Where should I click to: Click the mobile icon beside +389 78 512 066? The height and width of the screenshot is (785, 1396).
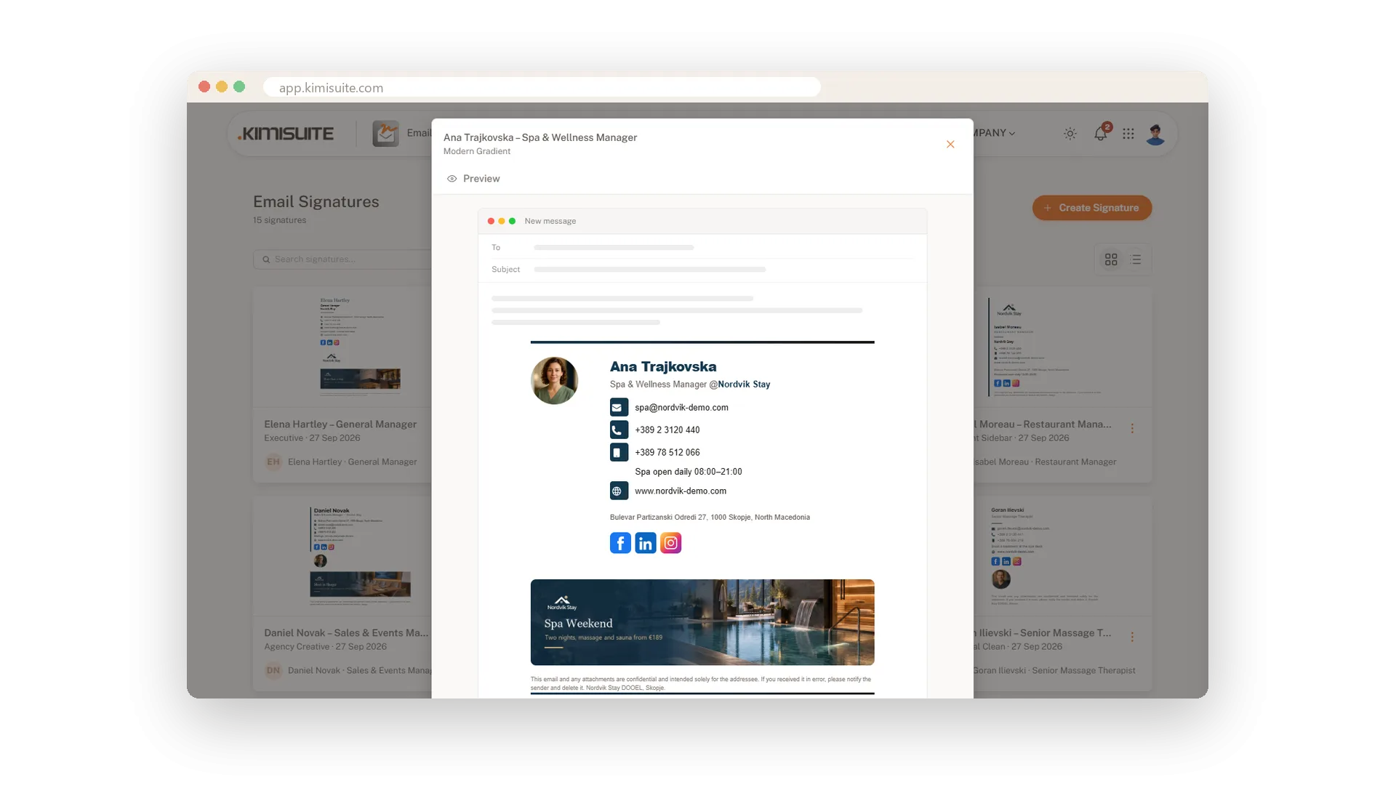point(619,453)
